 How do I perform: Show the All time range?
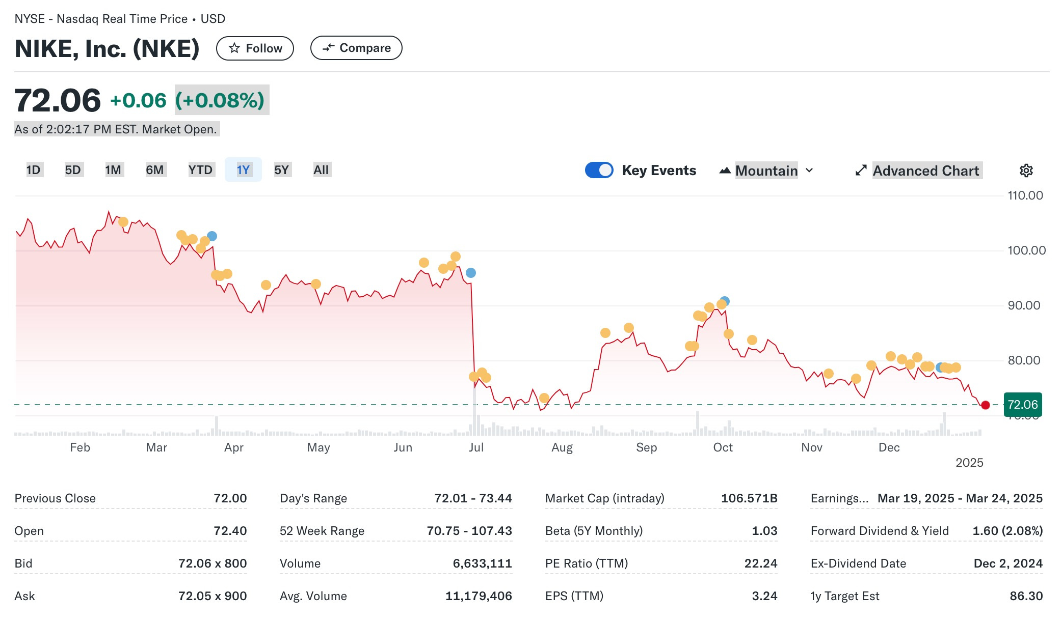coord(321,170)
